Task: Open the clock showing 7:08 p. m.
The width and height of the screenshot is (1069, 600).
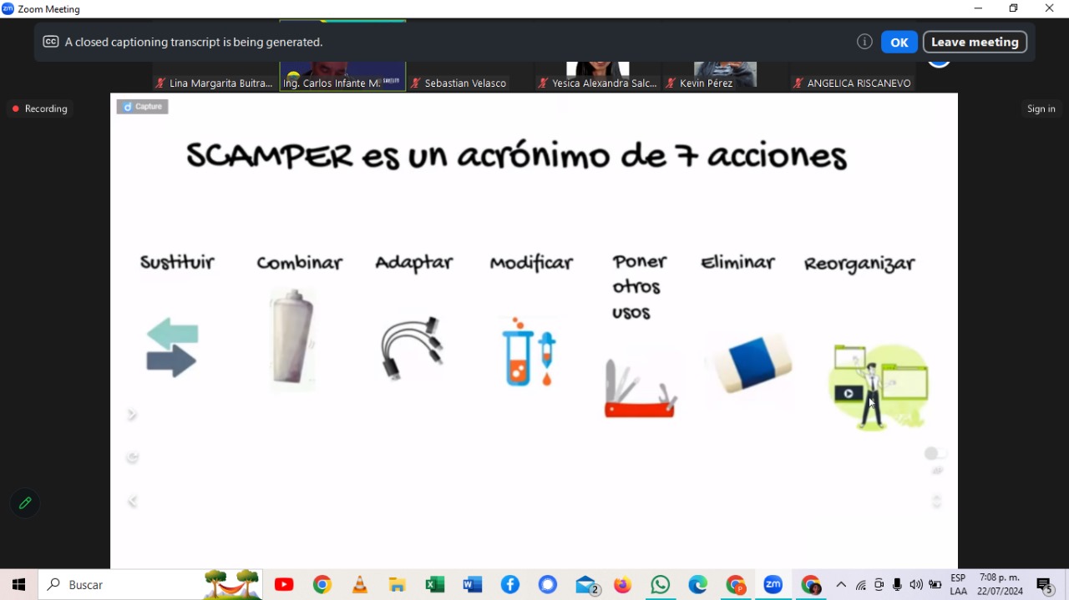Action: pos(1000,585)
